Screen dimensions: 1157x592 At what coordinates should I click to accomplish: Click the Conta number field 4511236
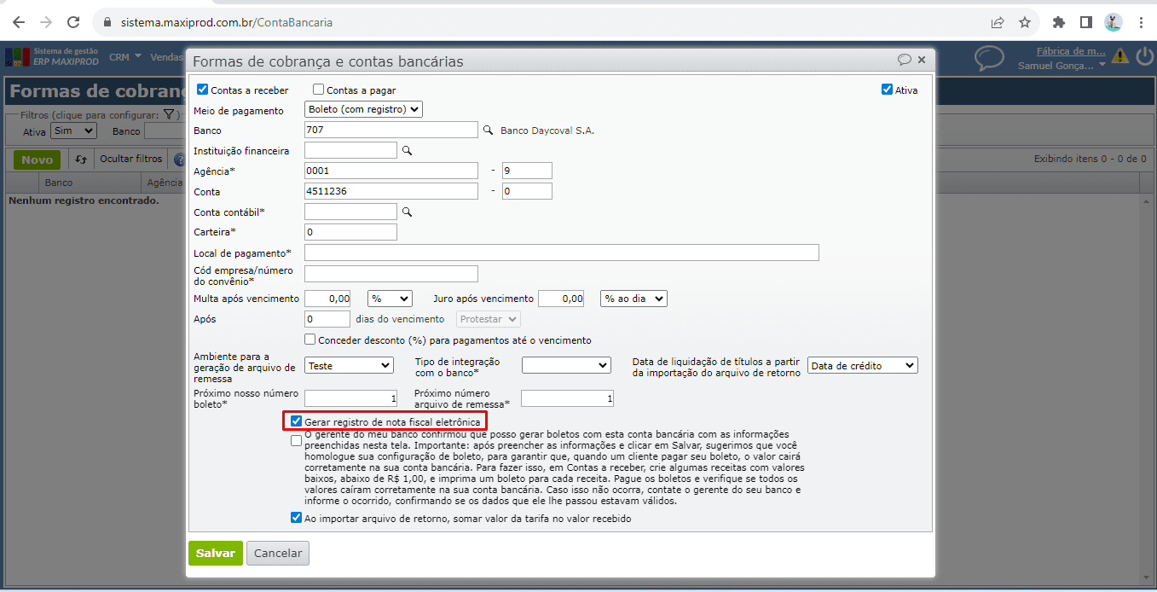391,191
